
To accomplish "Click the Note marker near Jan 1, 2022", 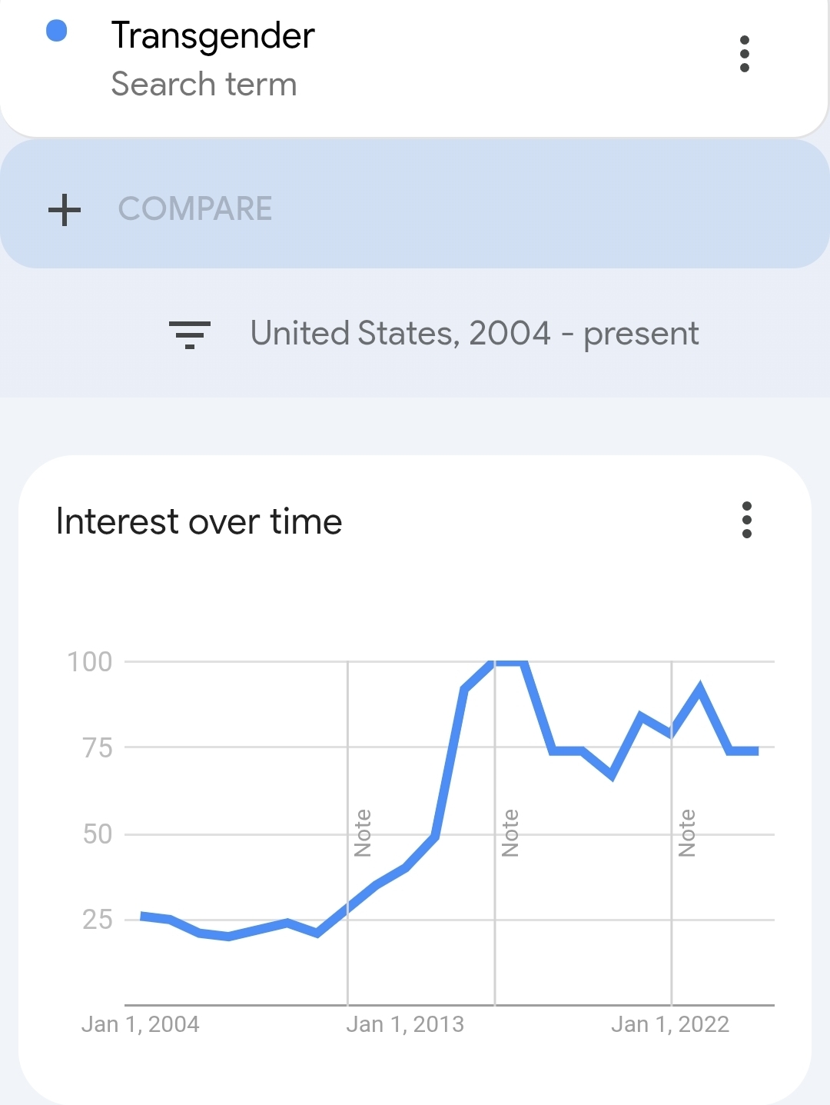I will [687, 833].
